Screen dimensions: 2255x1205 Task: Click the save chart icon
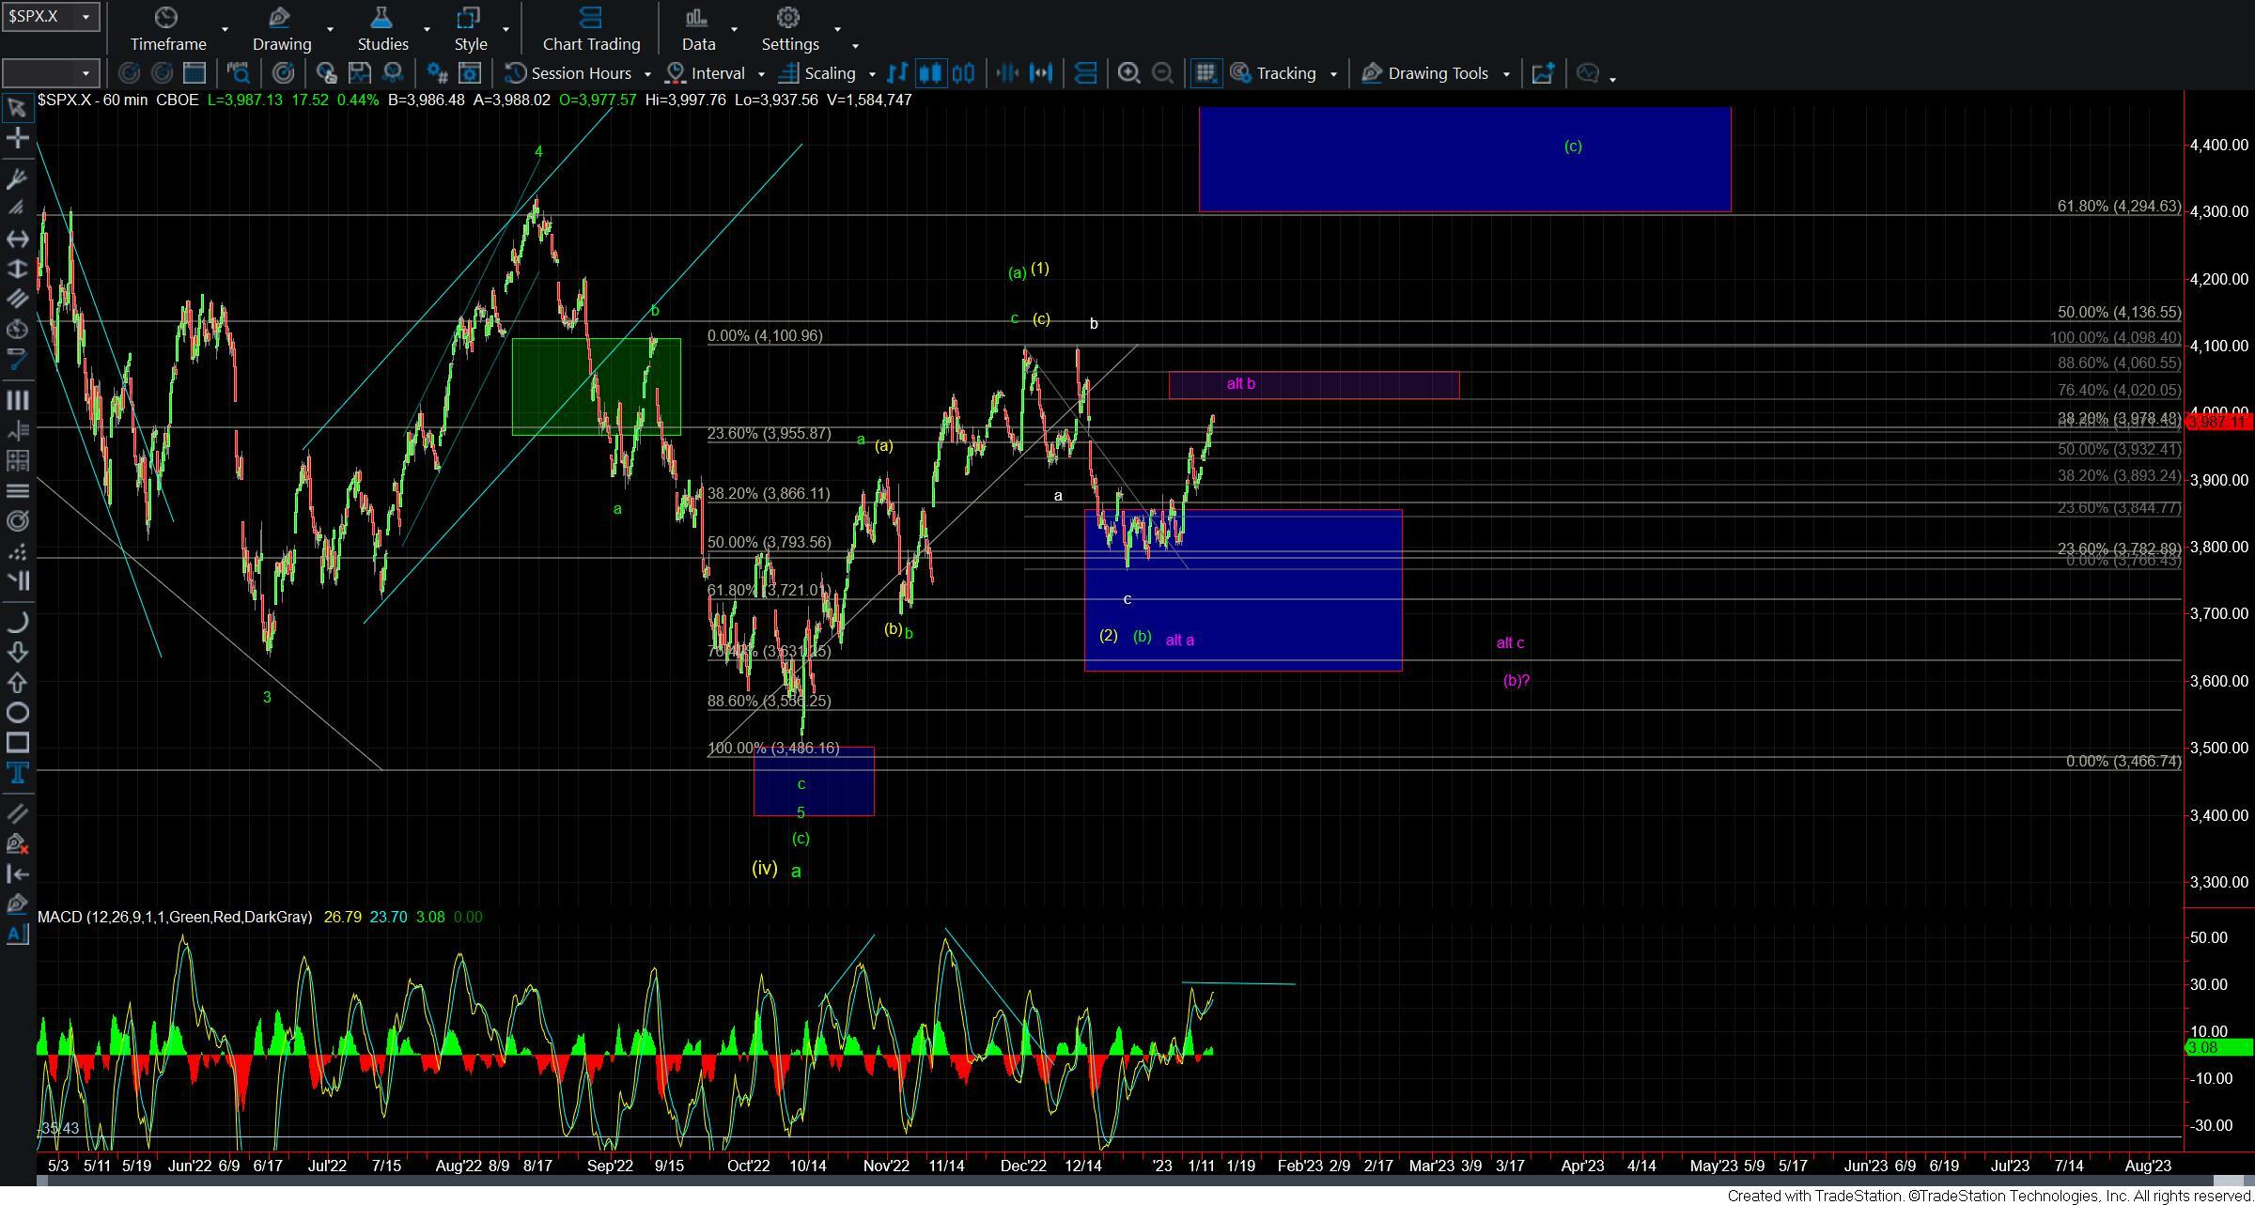(x=359, y=73)
